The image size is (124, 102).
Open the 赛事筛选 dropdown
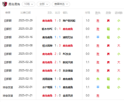point(61,4)
